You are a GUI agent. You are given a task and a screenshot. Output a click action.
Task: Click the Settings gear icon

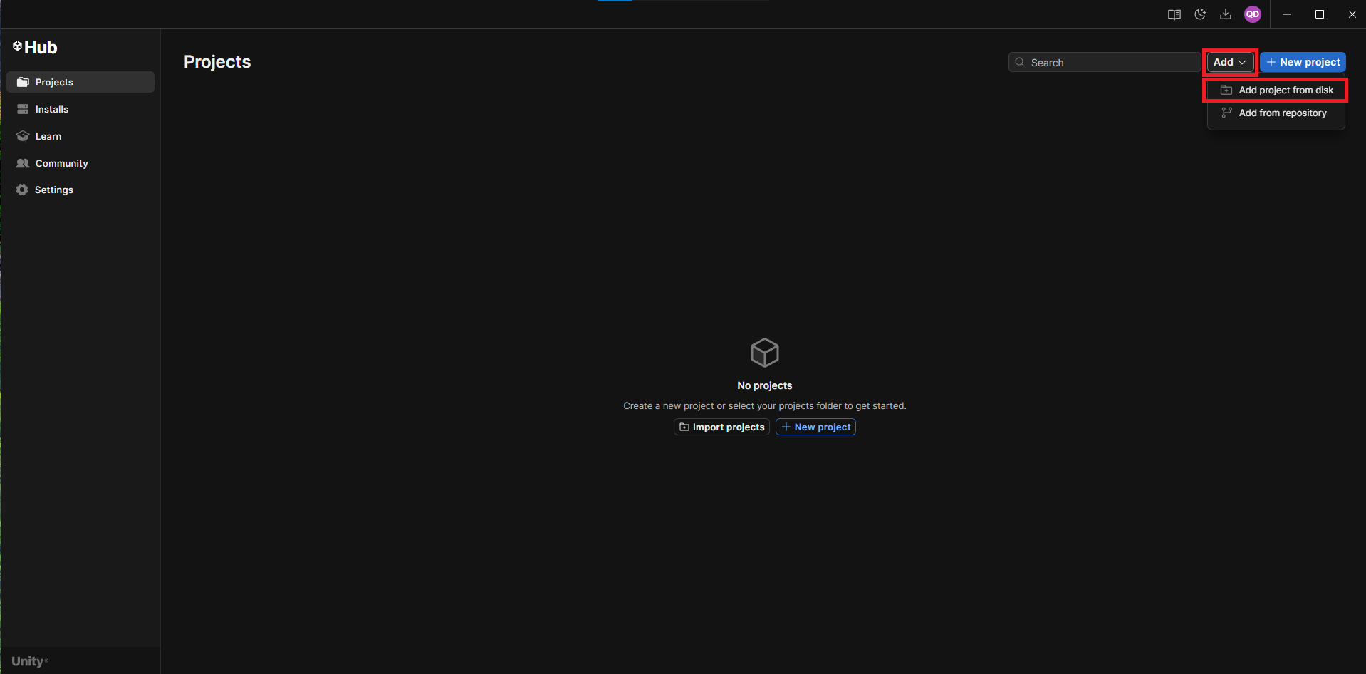pos(22,190)
